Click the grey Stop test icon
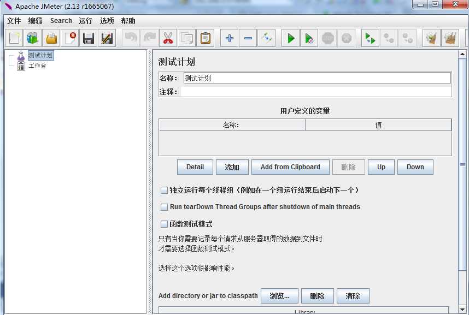Image resolution: width=469 pixels, height=315 pixels. tap(328, 38)
